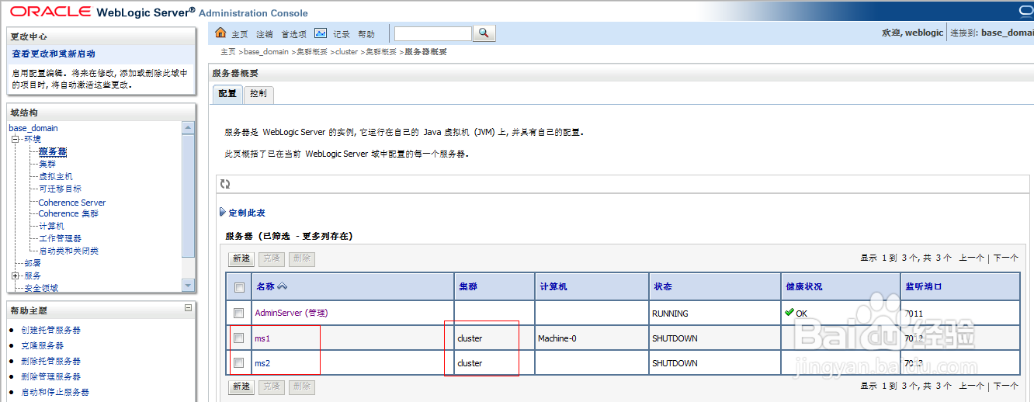Viewport: 1034px width, 402px height.
Task: Open cluster link in ms1 row
Action: [x=470, y=338]
